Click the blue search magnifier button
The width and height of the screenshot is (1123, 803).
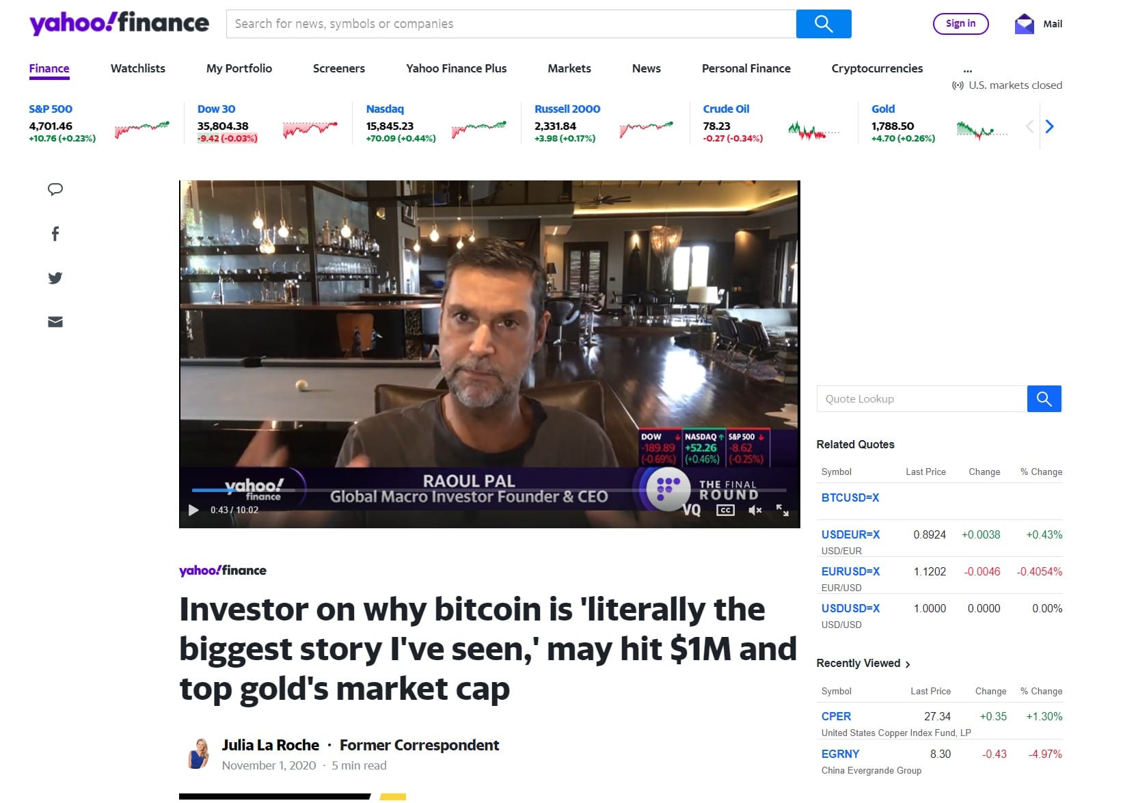point(824,24)
